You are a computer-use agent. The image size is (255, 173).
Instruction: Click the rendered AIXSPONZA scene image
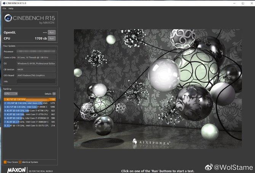point(158,89)
